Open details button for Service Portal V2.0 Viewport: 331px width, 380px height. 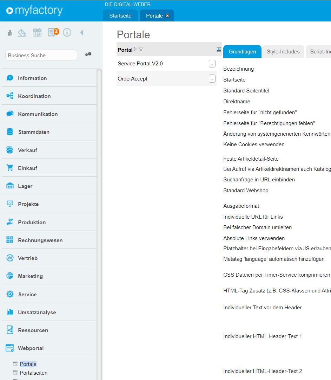point(212,64)
